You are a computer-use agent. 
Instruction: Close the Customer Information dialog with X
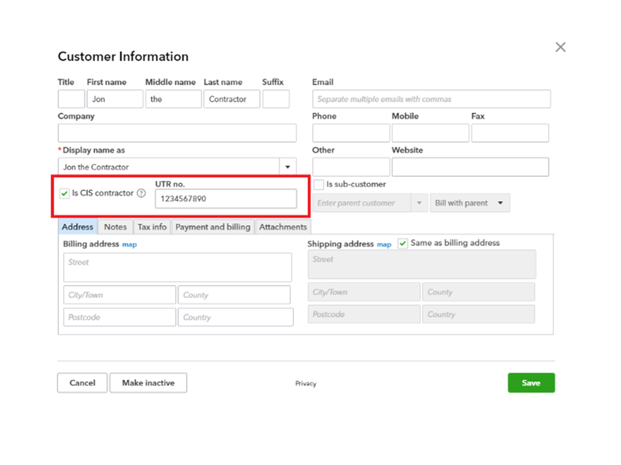tap(560, 47)
